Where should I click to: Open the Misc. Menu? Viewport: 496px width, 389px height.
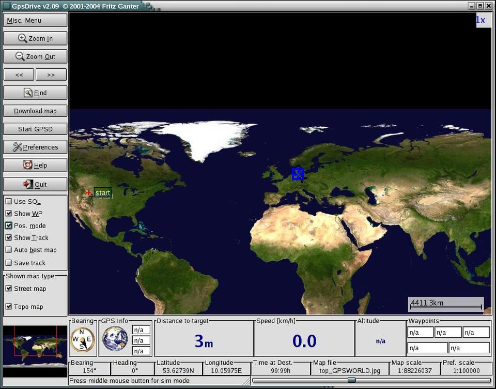coord(35,20)
